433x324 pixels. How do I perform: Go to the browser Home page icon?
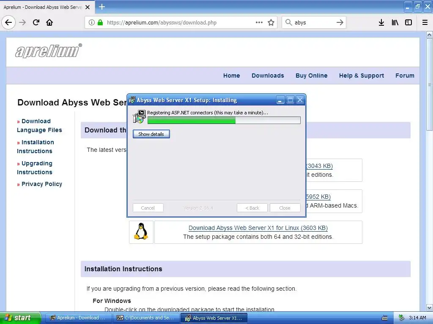click(49, 22)
